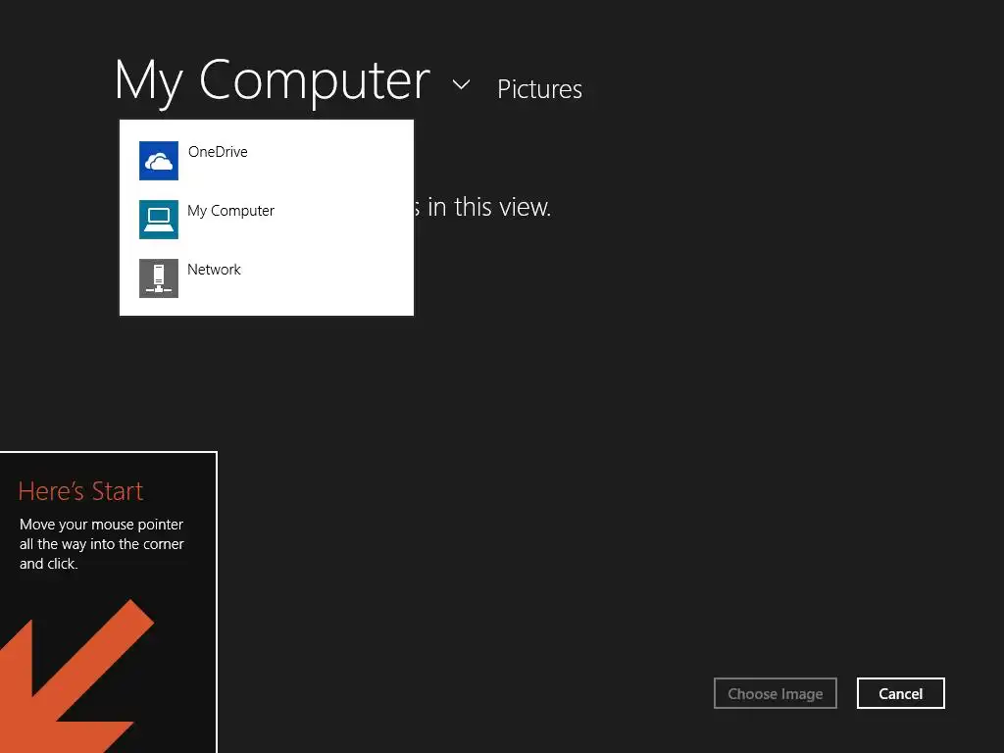Click the Network server icon

tap(159, 278)
